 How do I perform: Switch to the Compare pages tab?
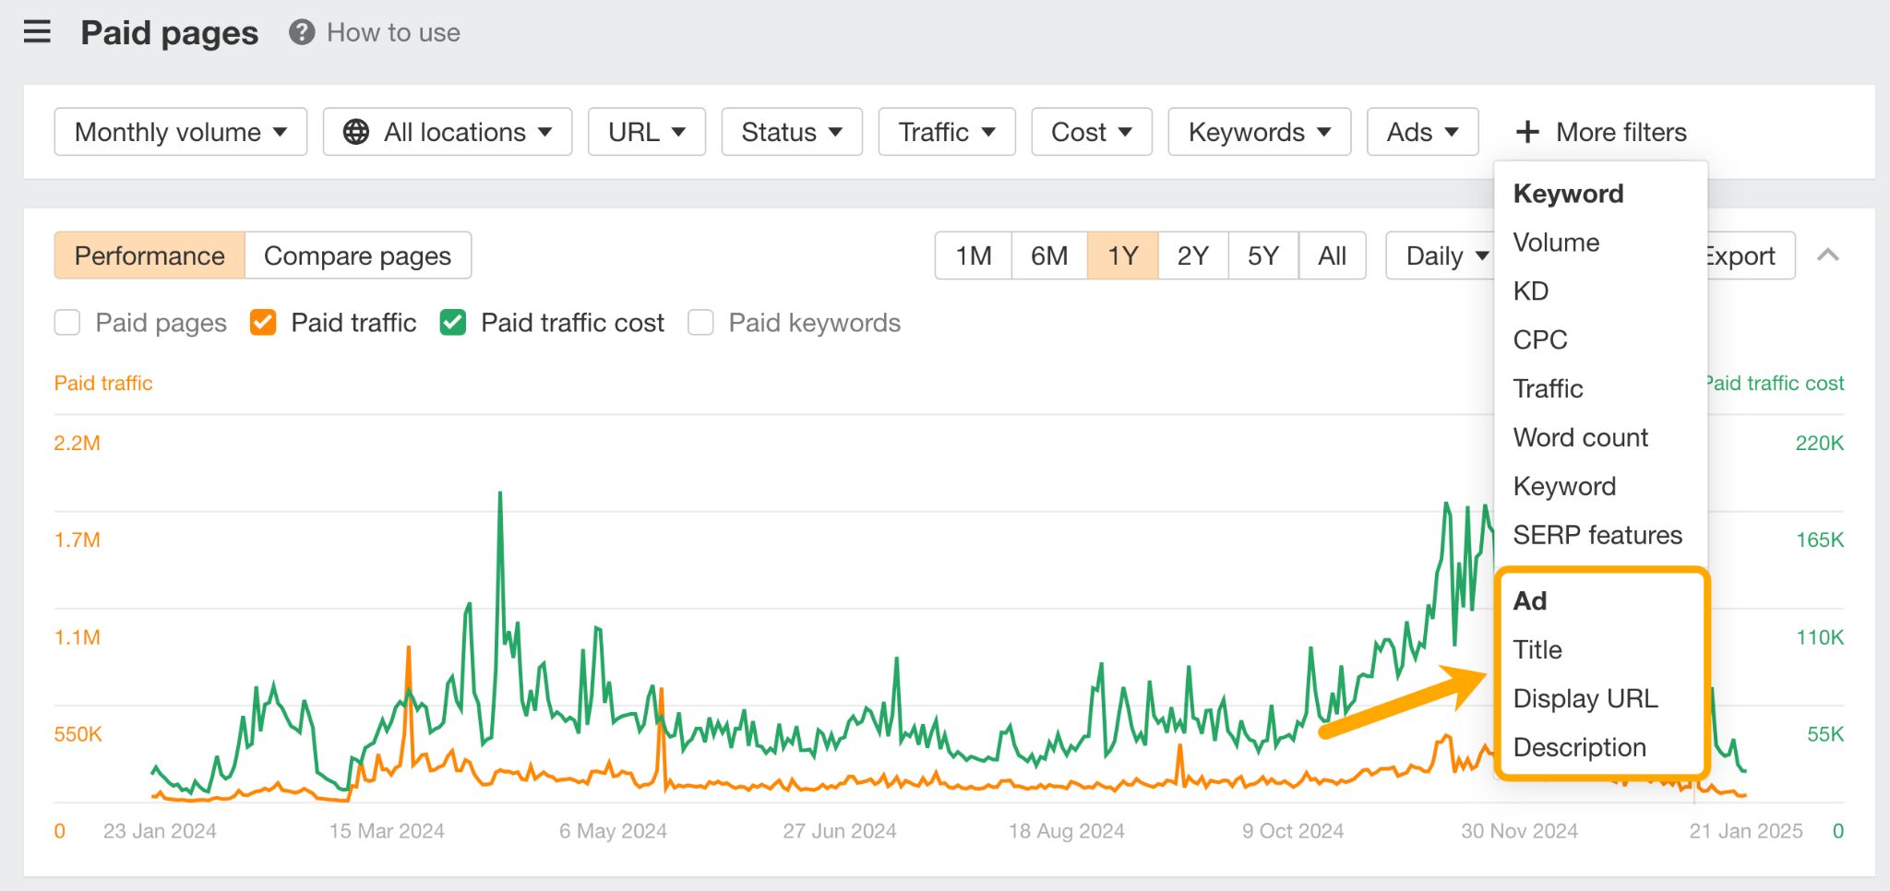point(358,255)
